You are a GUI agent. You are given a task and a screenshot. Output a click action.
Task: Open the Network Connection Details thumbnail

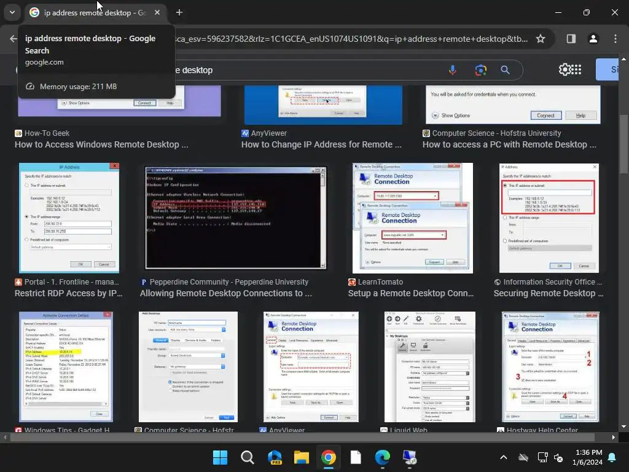(66, 366)
